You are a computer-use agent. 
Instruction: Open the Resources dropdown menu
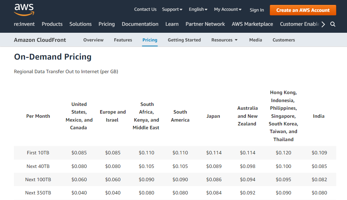(x=225, y=40)
